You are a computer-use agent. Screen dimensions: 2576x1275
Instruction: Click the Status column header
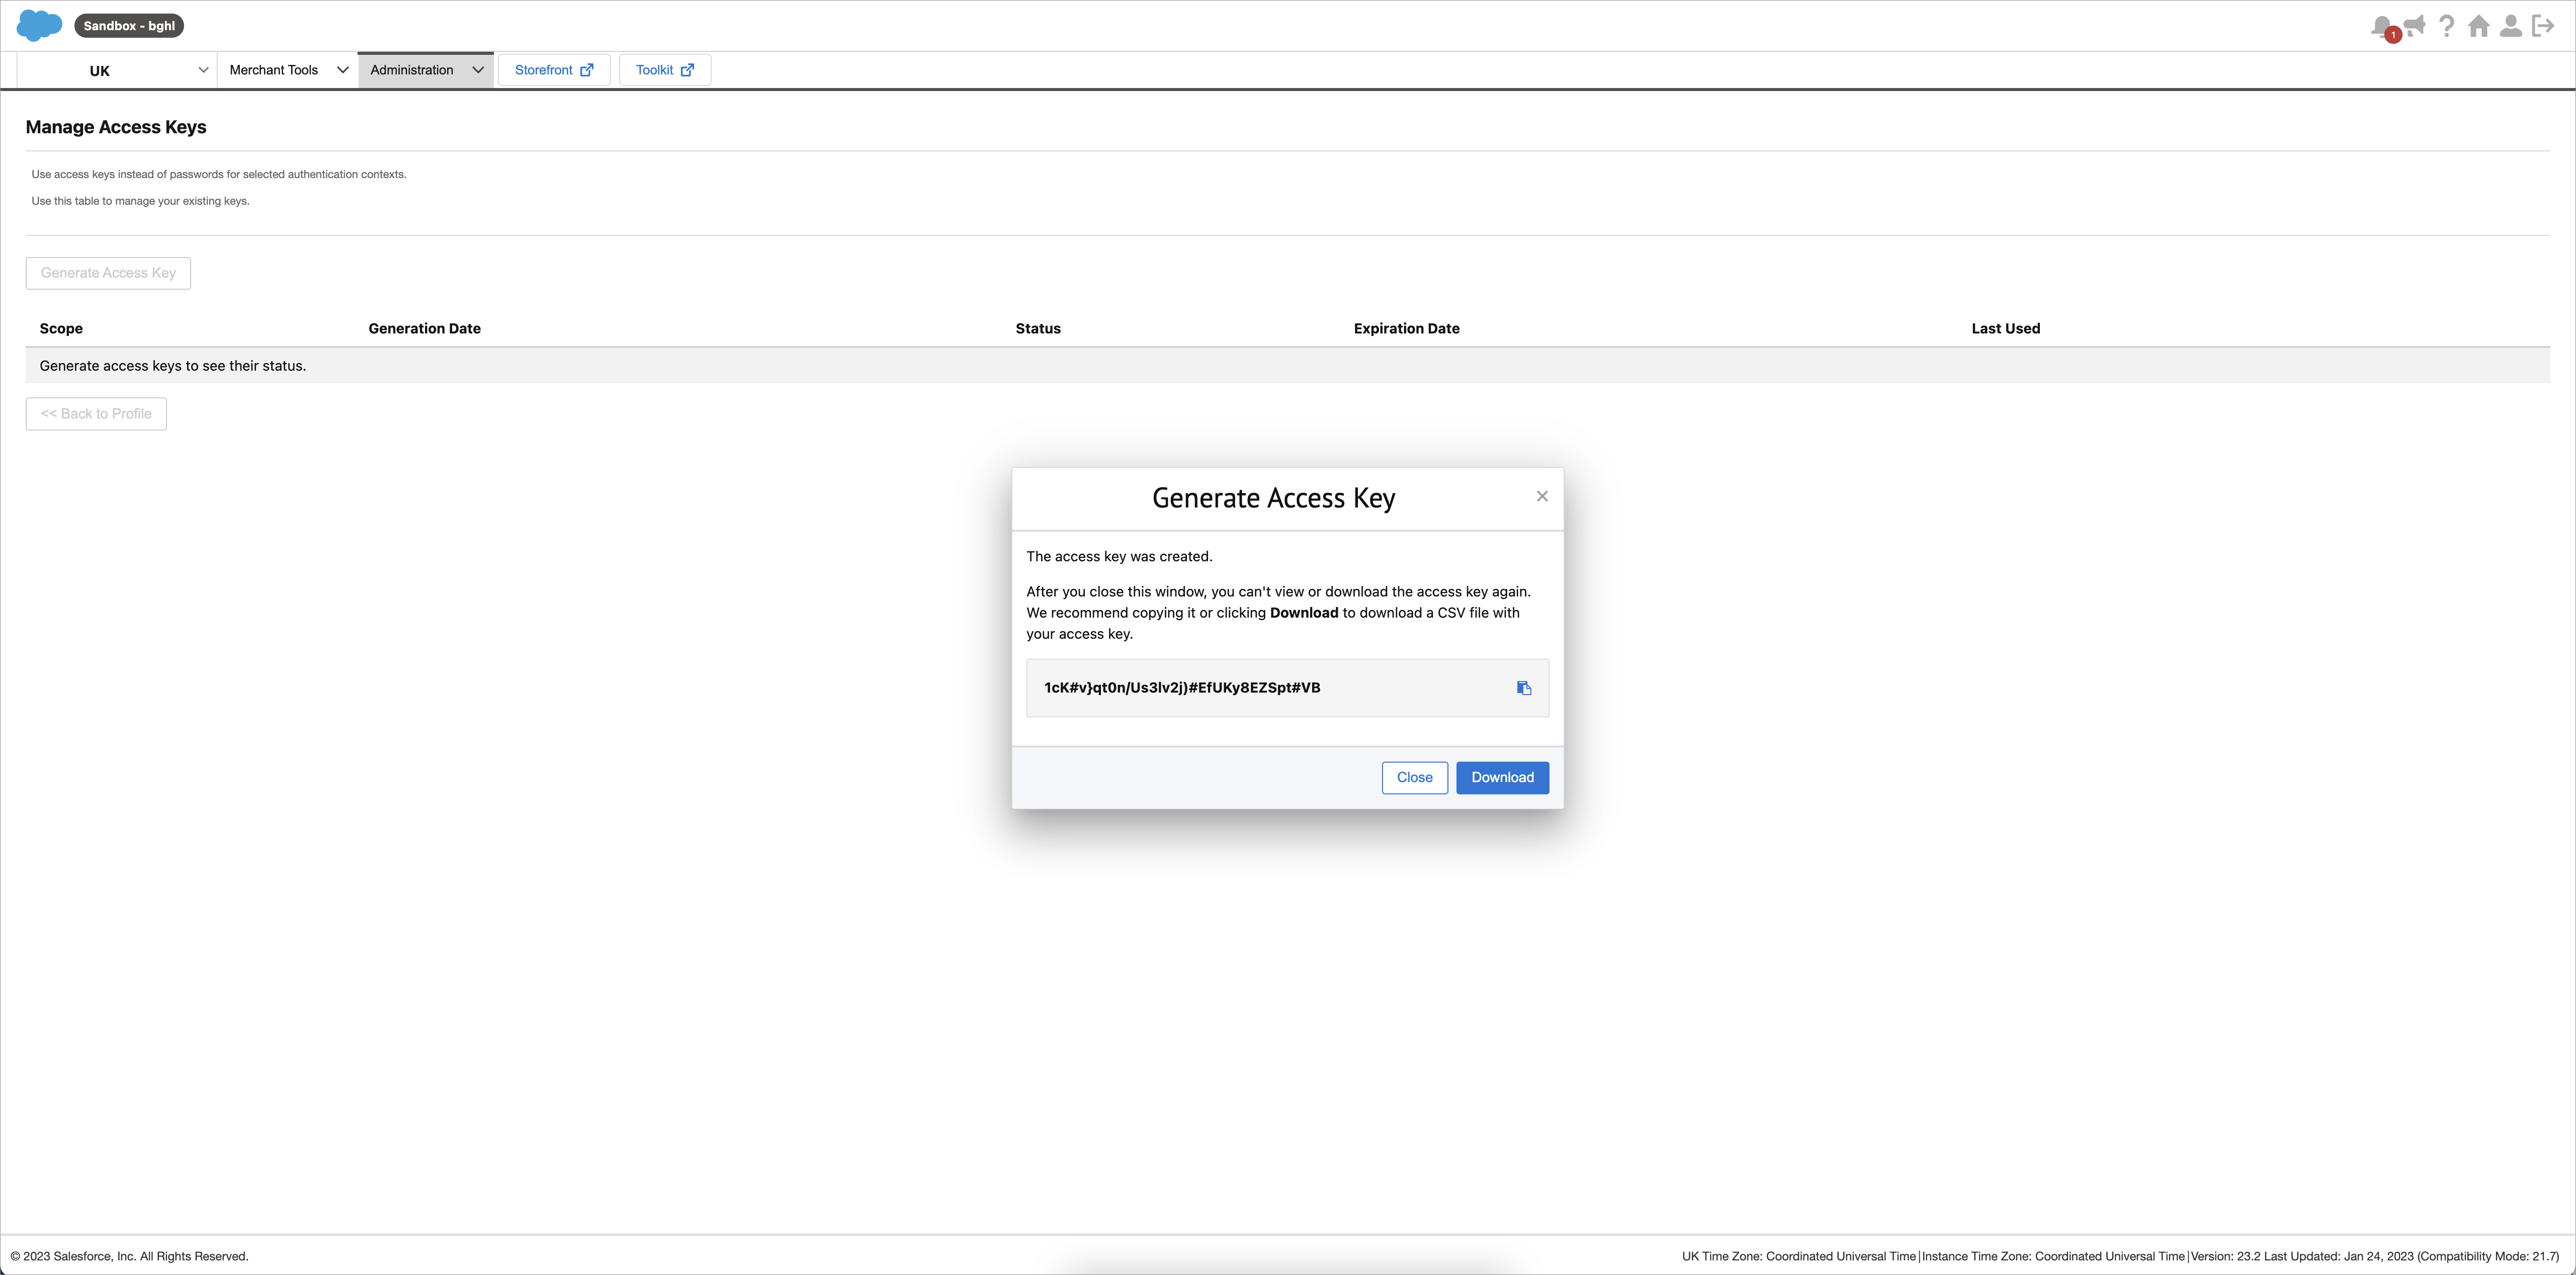pyautogui.click(x=1038, y=328)
